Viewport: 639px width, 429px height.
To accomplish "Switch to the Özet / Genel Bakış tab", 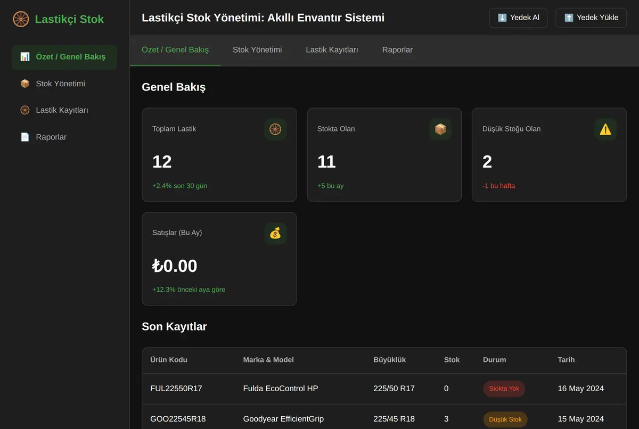I will pos(175,50).
